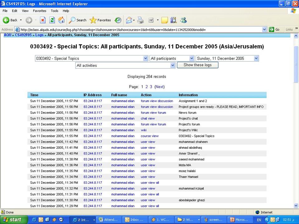Open the Mail envelope toolbar icon
Screen dimensions: 299x224
[129, 20]
